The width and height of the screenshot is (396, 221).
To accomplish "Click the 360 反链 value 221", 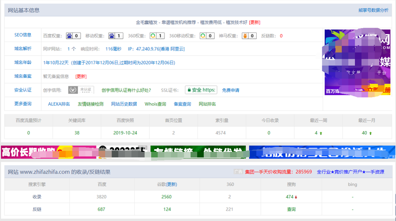I will tap(229, 209).
